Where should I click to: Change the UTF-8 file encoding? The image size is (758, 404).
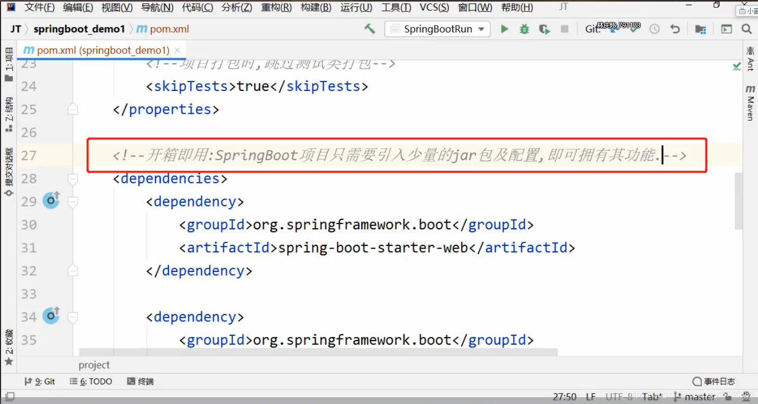pyautogui.click(x=619, y=397)
